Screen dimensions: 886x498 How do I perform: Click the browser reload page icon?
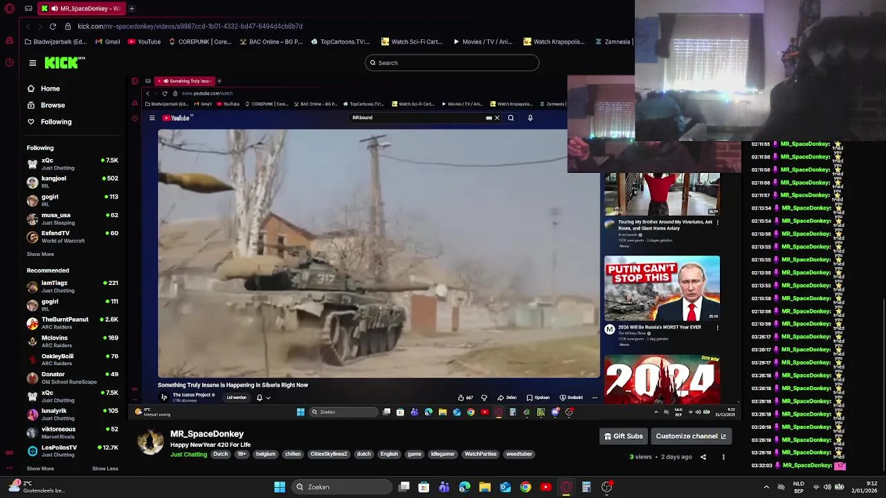click(x=53, y=26)
